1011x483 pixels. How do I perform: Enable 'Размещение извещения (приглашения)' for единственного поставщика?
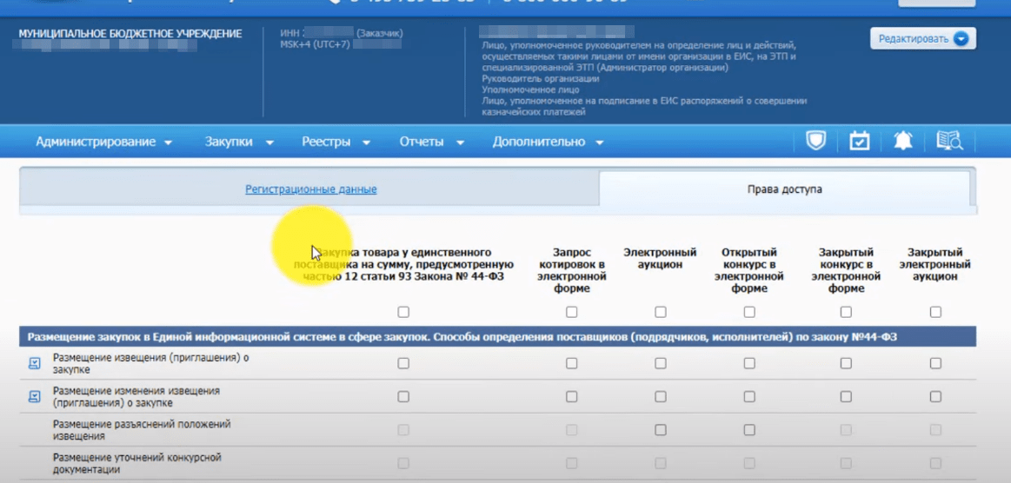[403, 363]
